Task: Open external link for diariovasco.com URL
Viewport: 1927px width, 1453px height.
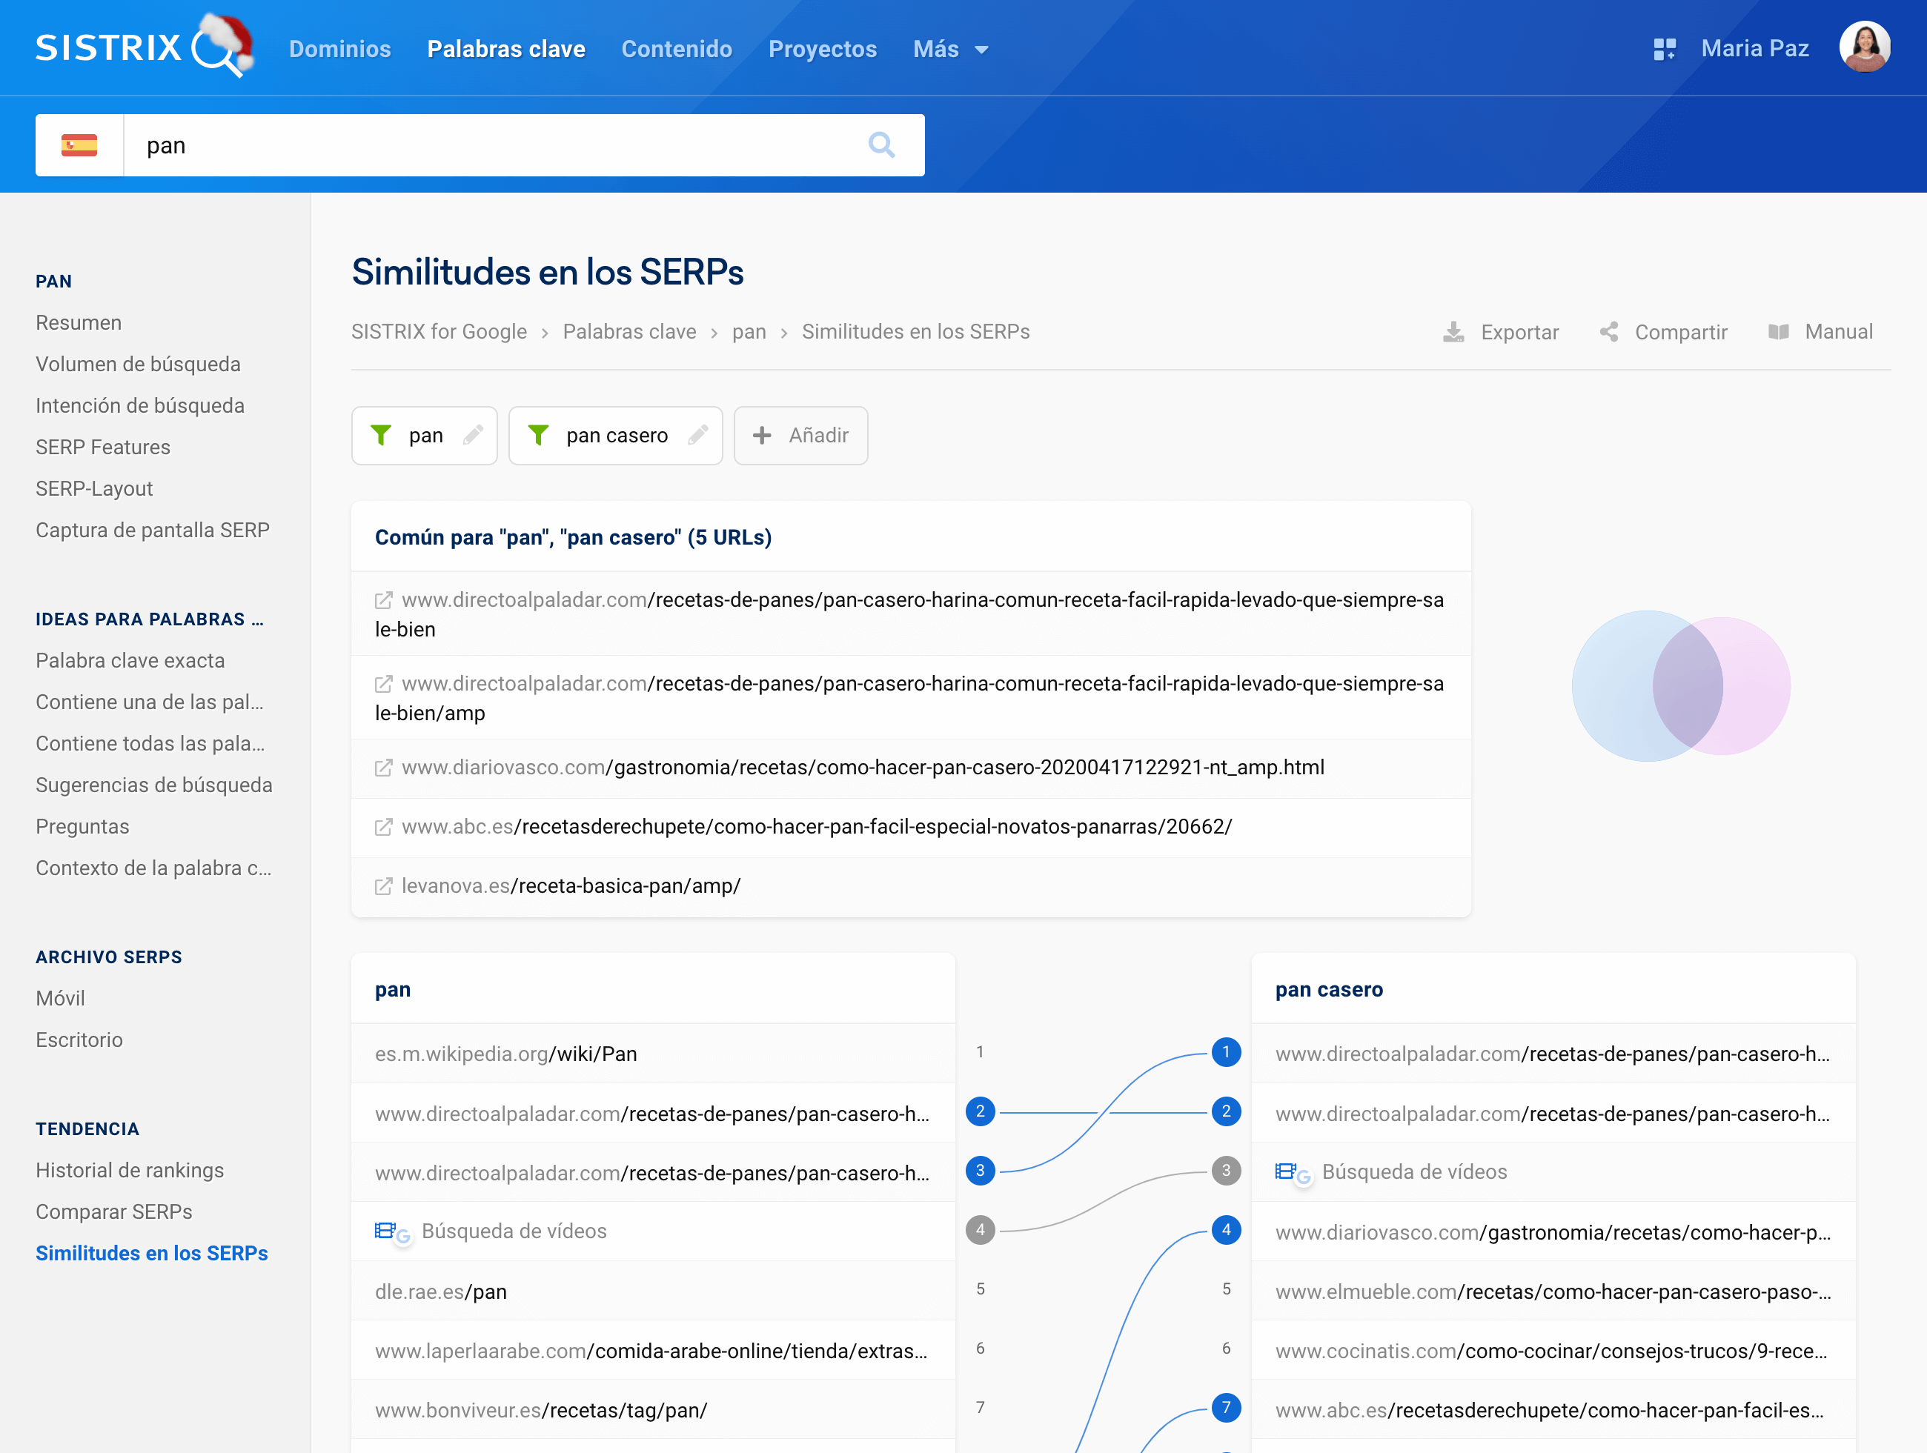Action: pos(383,768)
